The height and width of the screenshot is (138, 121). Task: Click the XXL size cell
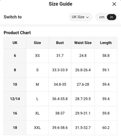pos(37,128)
